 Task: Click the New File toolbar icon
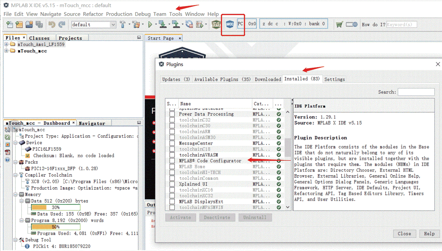[x=10, y=24]
